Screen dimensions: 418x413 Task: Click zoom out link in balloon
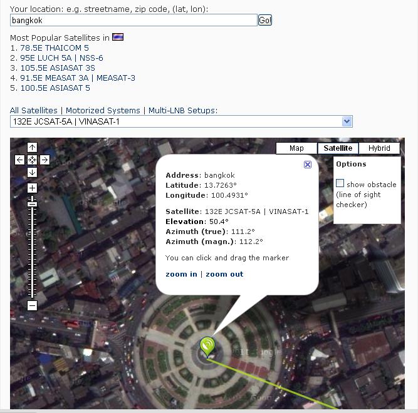click(224, 274)
